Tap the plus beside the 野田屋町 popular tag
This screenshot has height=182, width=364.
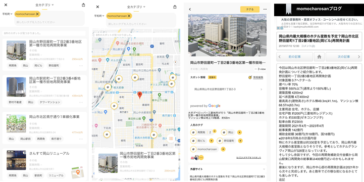tap(240, 141)
